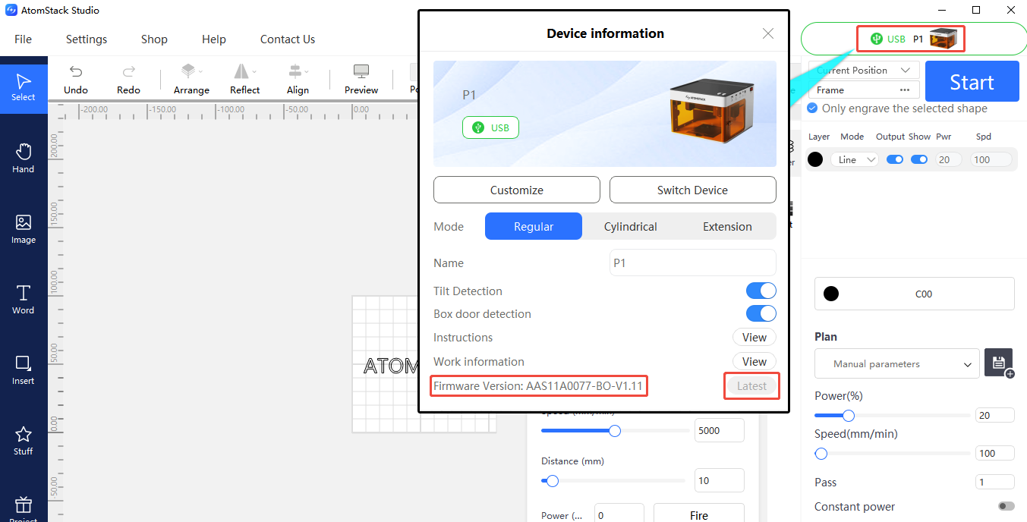
Task: Switch to Extension mode
Action: tap(727, 226)
